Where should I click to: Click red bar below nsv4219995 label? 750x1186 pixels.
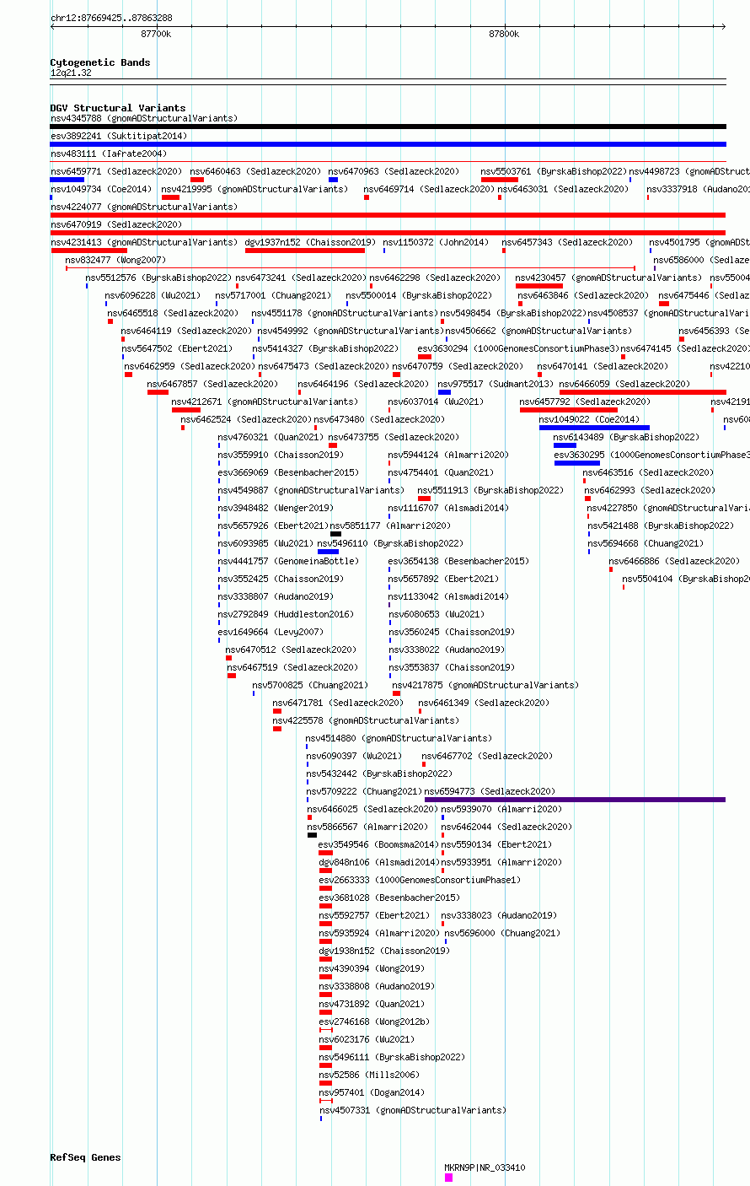tap(170, 197)
